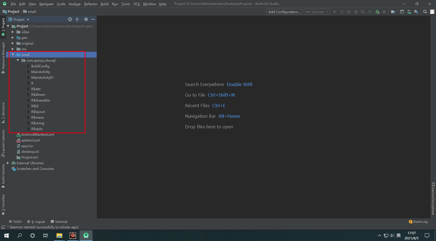Click tool window toggle icon in status bar
436x241 pixels.
click(x=3, y=227)
